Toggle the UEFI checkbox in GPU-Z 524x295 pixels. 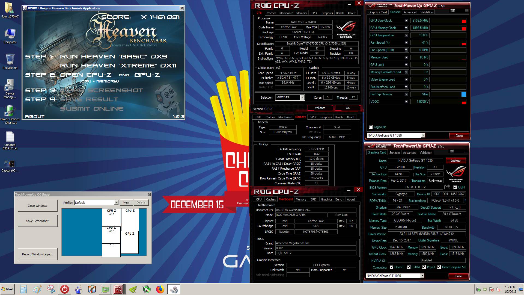(455, 187)
